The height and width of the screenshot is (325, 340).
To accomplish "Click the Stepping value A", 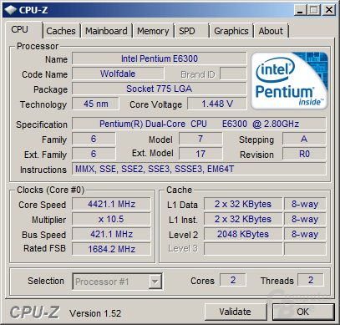I will point(304,139).
